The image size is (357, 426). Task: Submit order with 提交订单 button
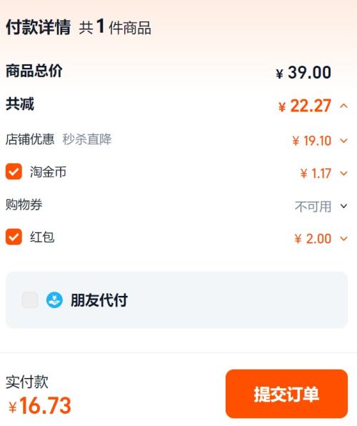286,394
